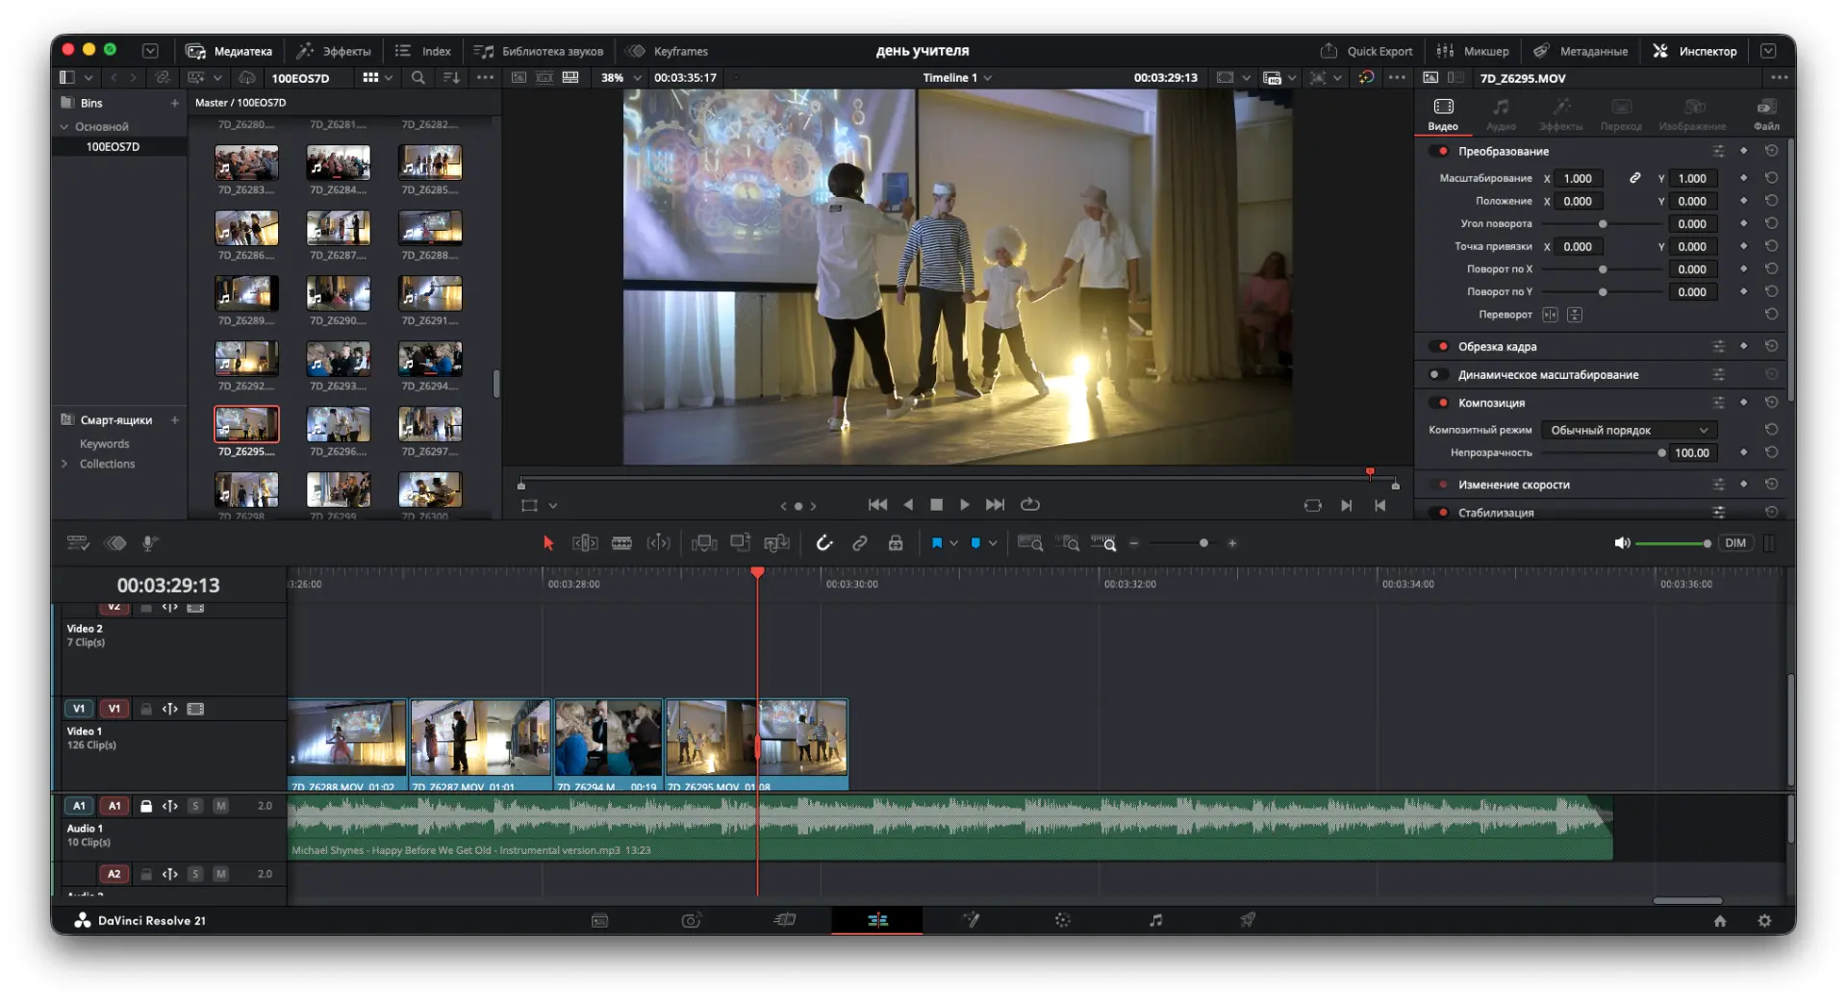Image resolution: width=1847 pixels, height=1002 pixels.
Task: Open the Fusion page icon
Action: 971,920
